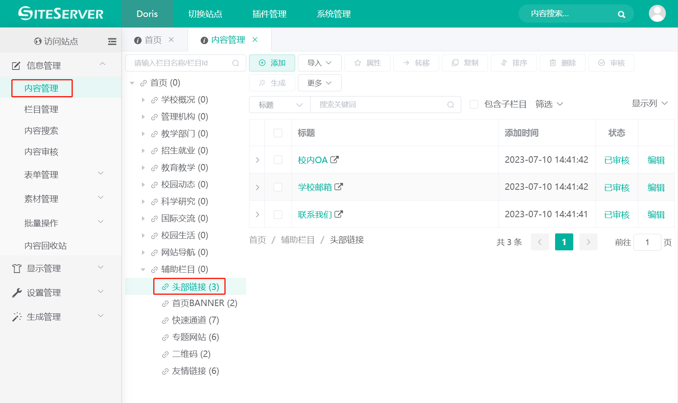Open the 系统管理 menu

click(x=333, y=14)
